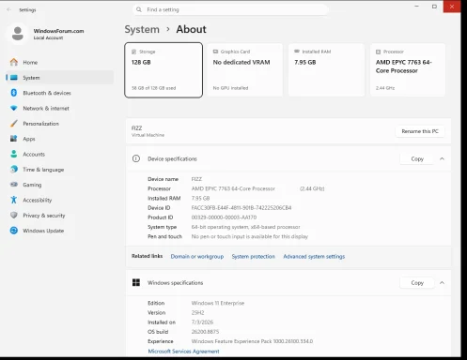The width and height of the screenshot is (467, 360).
Task: Open Advanced system settings link
Action: pos(314,256)
